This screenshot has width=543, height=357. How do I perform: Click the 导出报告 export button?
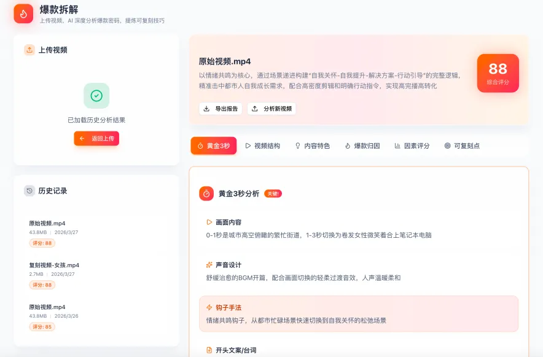(x=221, y=108)
